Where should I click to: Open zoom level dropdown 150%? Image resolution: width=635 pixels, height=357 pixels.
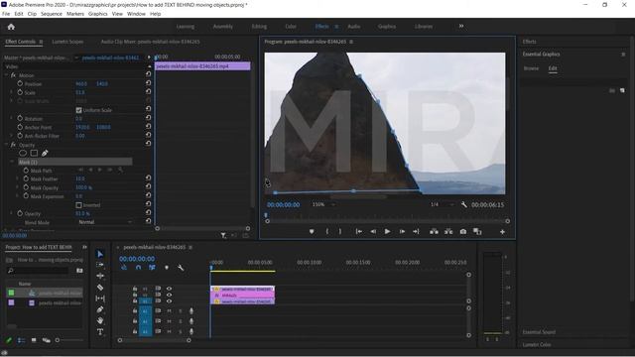pos(323,205)
